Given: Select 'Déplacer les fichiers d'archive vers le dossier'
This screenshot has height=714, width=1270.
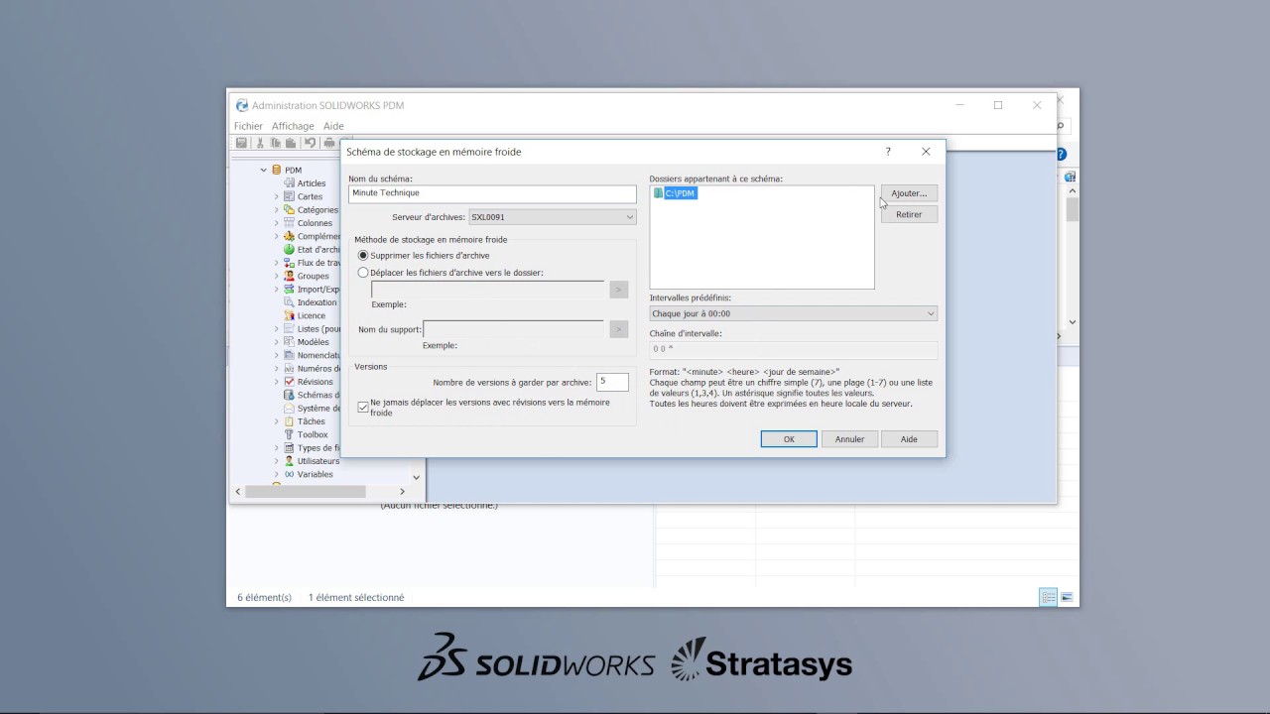Looking at the screenshot, I should pos(363,273).
